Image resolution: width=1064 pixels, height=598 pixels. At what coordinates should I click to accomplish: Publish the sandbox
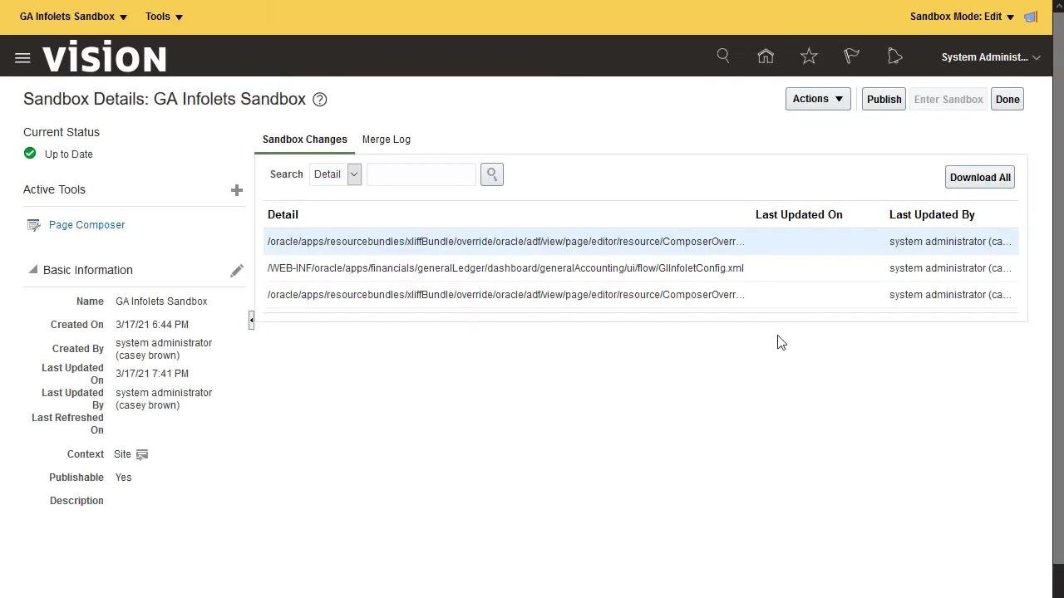click(x=884, y=99)
